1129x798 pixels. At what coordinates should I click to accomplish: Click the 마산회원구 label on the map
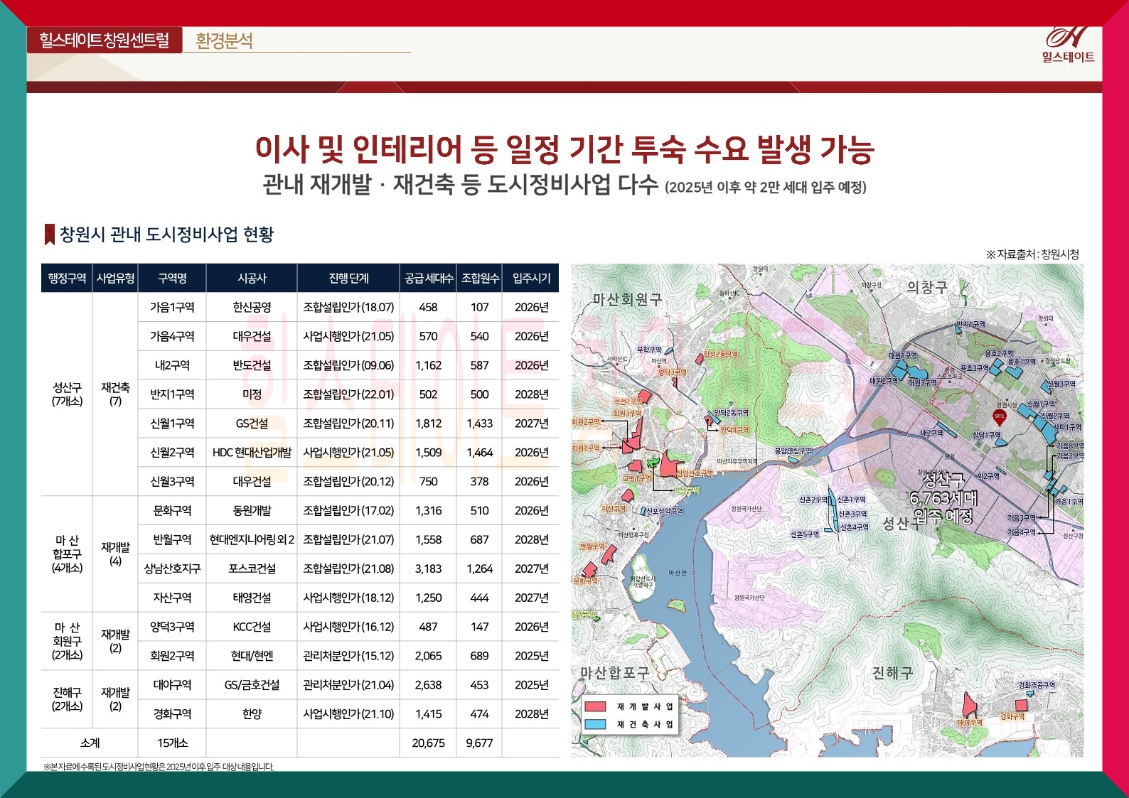(627, 300)
